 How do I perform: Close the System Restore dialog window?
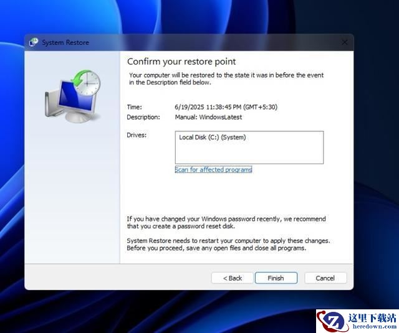(x=344, y=42)
